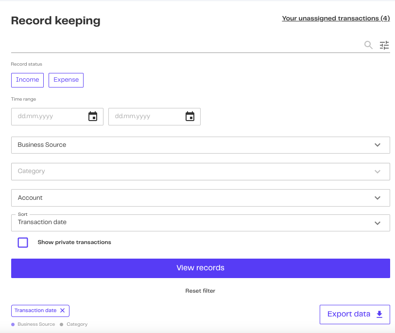
Task: Click the search magnifier icon
Action: (x=369, y=45)
